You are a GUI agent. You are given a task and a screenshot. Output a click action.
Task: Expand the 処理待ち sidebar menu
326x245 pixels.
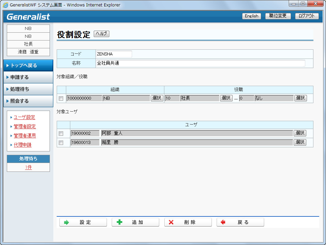pos(28,89)
